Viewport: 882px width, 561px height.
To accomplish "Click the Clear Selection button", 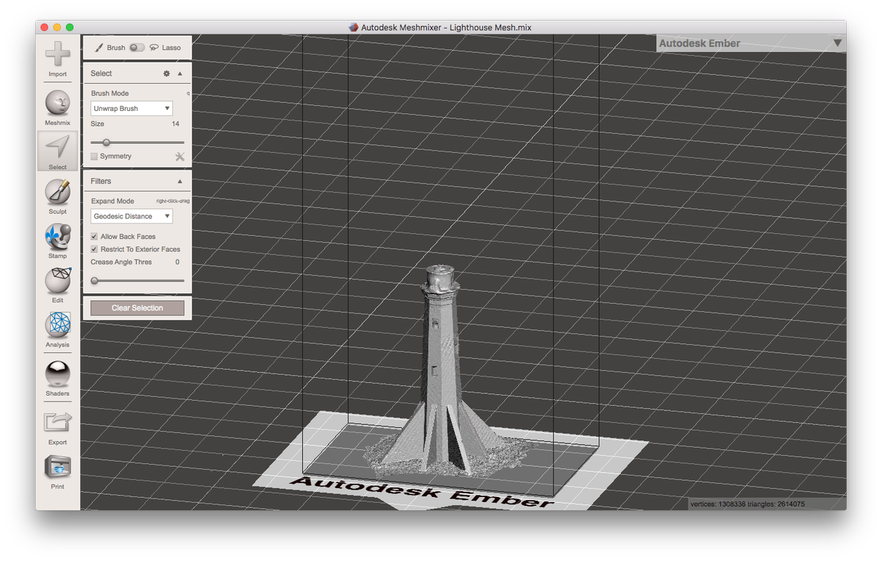I will pos(137,308).
